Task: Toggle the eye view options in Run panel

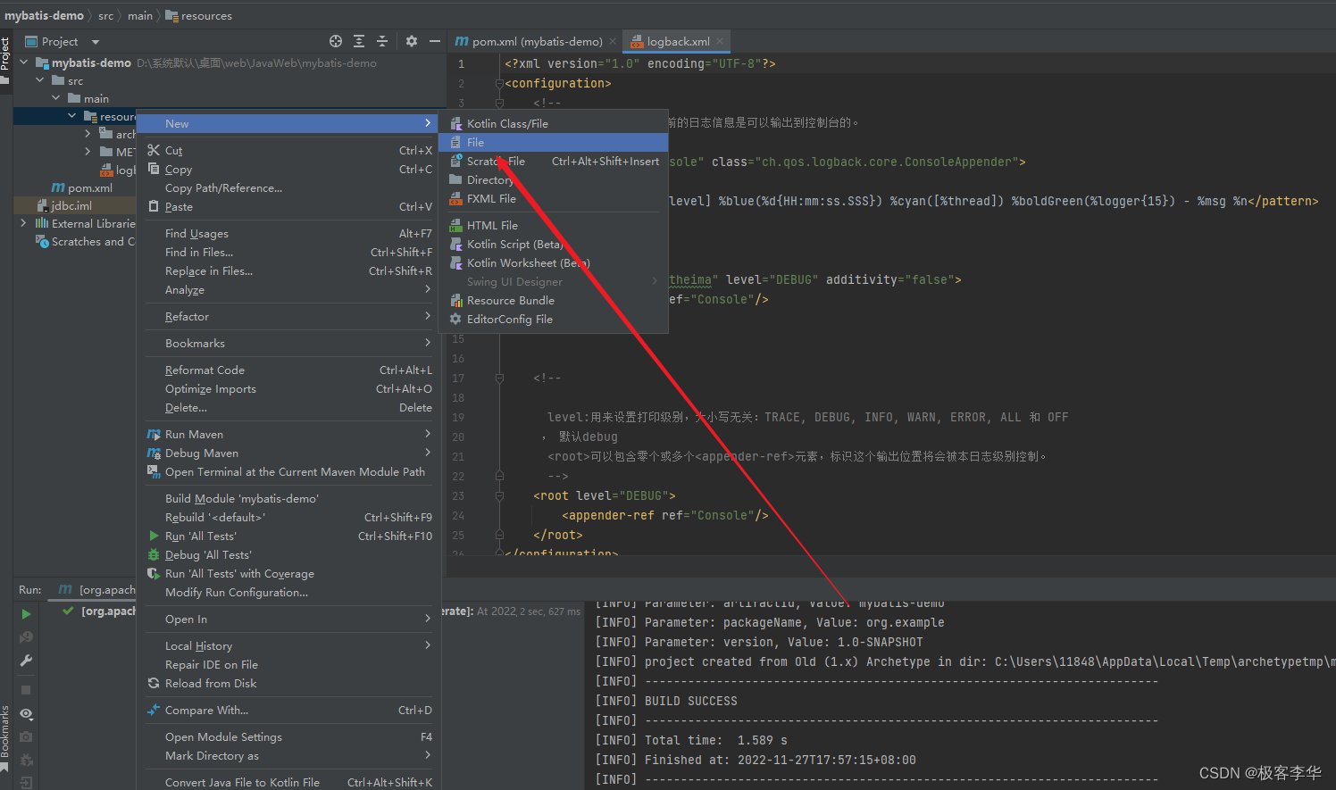Action: coord(26,714)
